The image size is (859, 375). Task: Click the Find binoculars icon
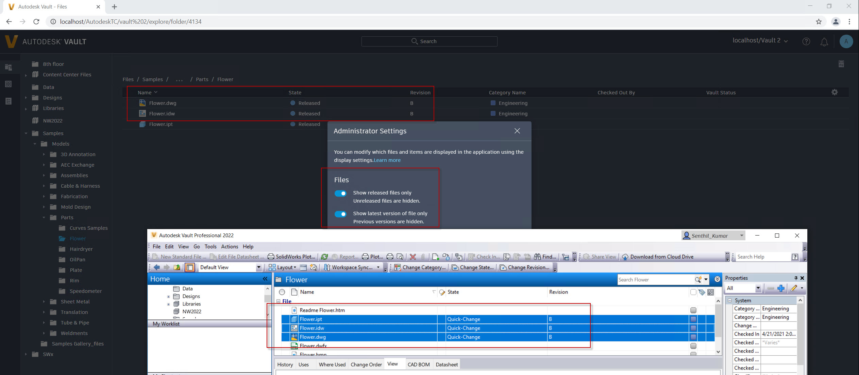[x=537, y=257]
